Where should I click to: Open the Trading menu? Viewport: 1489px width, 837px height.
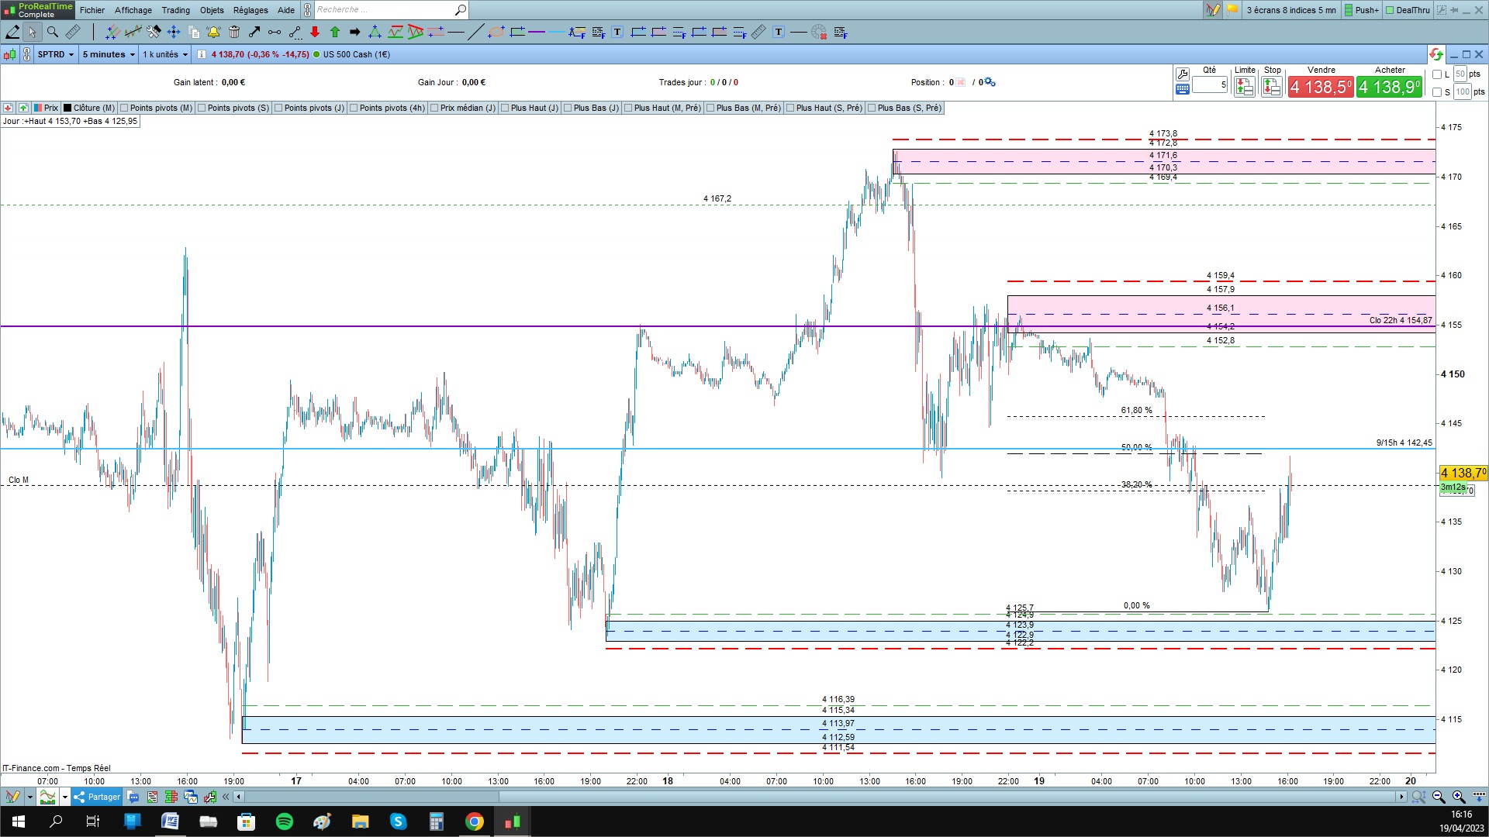coord(175,10)
